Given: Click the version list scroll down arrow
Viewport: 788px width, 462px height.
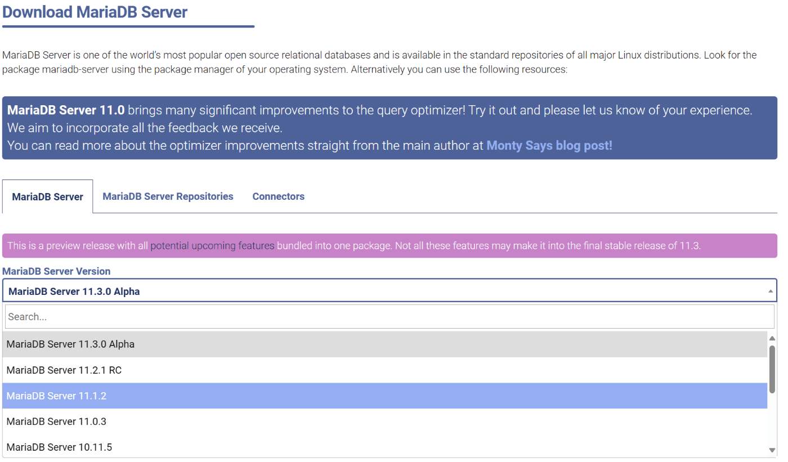Looking at the screenshot, I should 772,450.
